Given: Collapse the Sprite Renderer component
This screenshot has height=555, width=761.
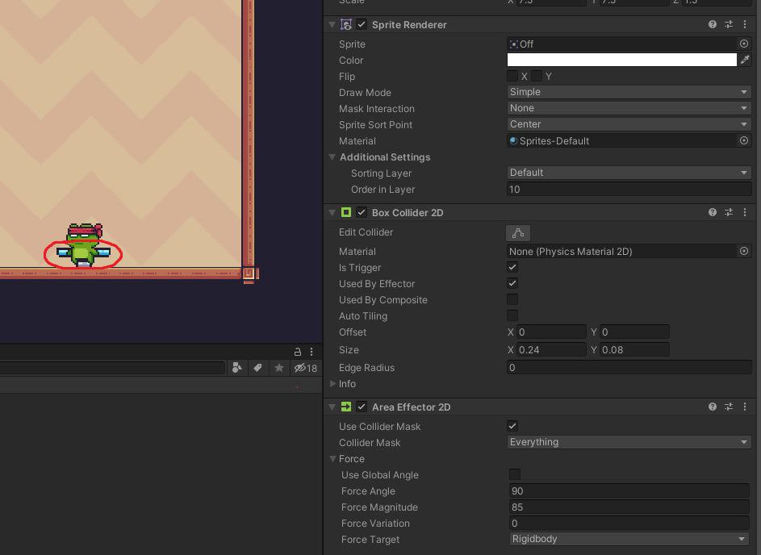Looking at the screenshot, I should [x=332, y=24].
